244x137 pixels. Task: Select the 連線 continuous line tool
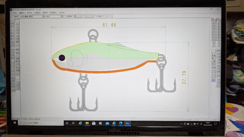[17, 42]
